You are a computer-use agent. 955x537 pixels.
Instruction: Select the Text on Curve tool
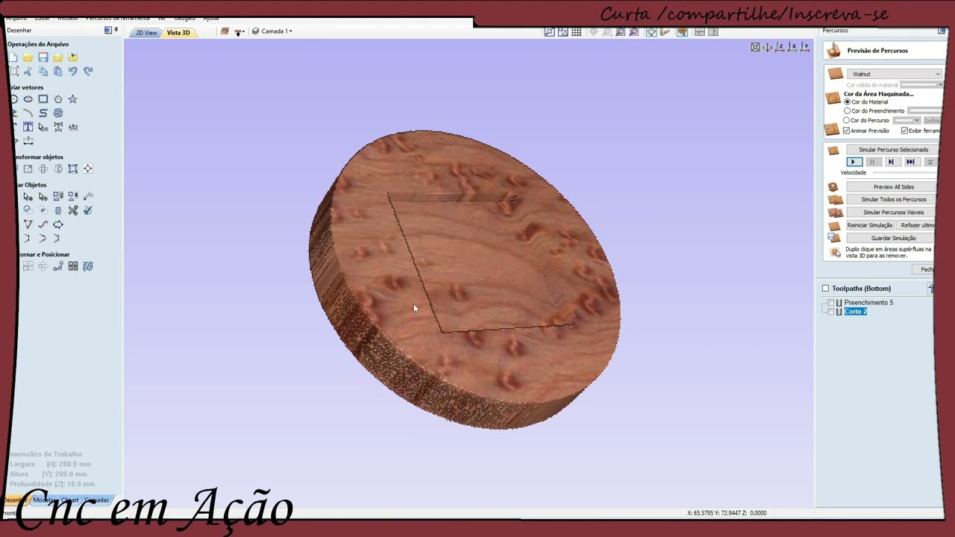click(x=73, y=127)
